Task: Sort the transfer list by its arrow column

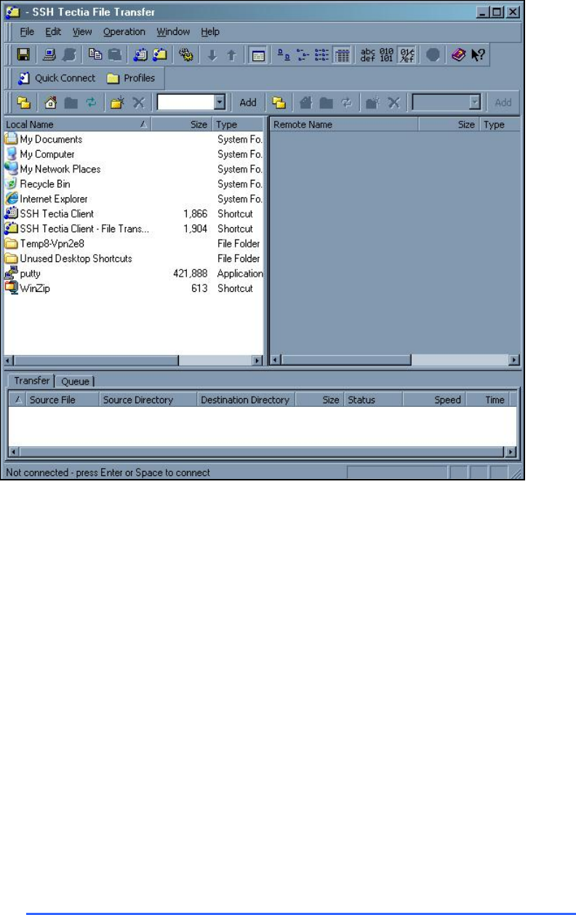Action: tap(18, 400)
